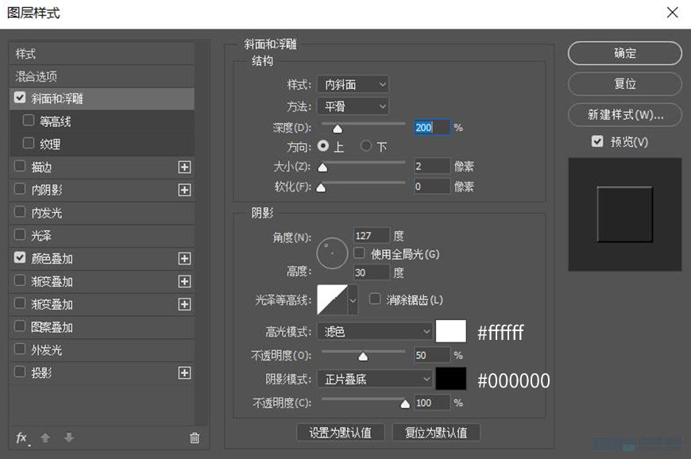Click the fx icon below the styles list

(21, 438)
